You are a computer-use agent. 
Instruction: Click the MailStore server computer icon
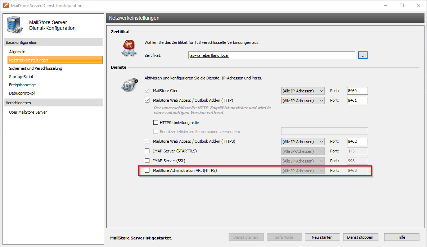[14, 25]
